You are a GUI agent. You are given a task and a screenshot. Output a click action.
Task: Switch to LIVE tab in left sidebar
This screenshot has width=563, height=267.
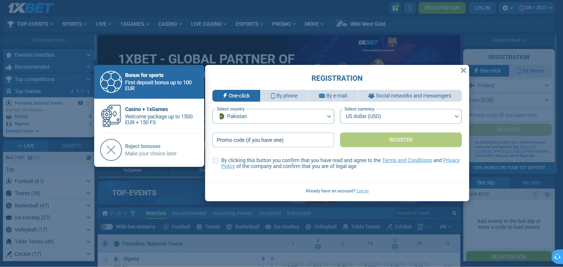pos(26,146)
